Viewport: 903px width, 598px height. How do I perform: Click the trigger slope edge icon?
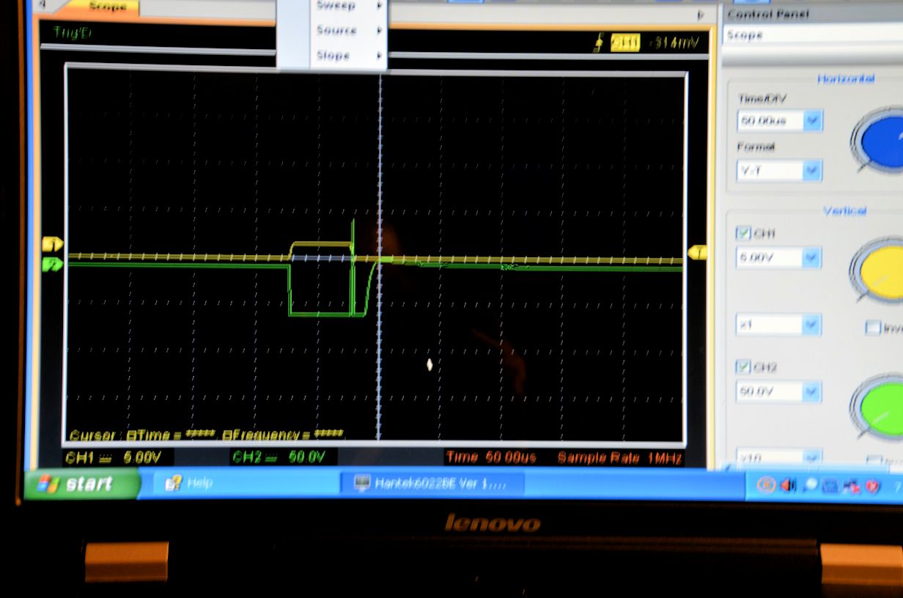599,43
